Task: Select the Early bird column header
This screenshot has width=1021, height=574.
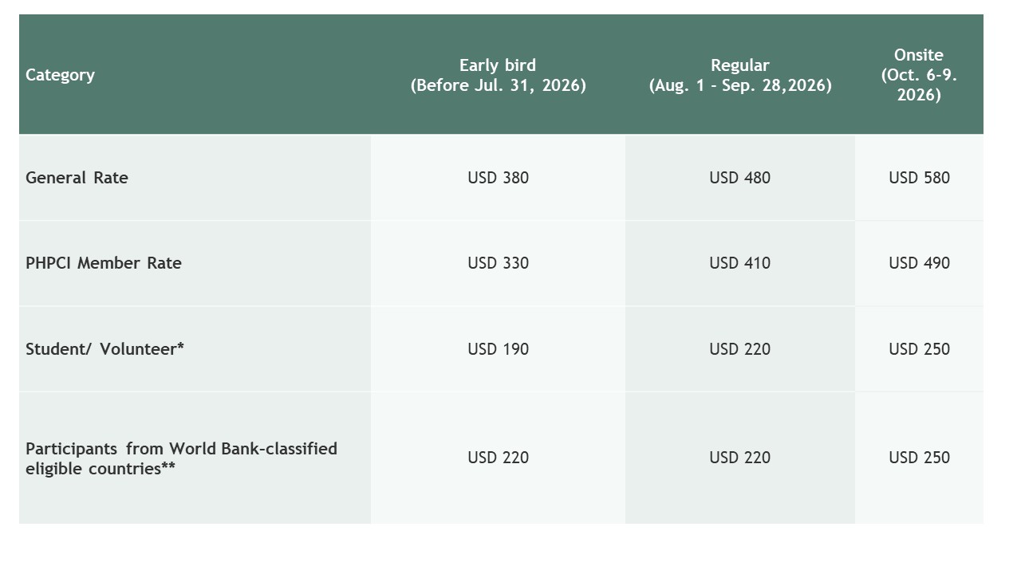Action: pyautogui.click(x=498, y=75)
